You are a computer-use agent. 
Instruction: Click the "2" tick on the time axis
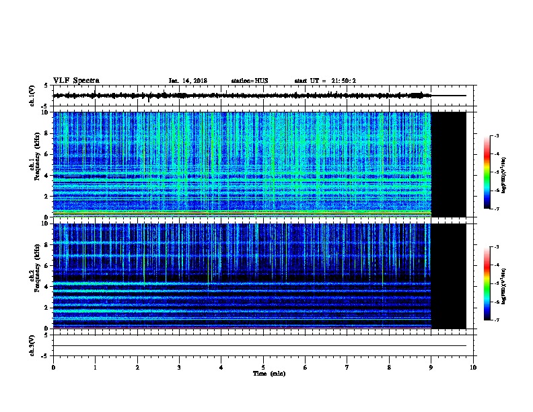(x=137, y=368)
